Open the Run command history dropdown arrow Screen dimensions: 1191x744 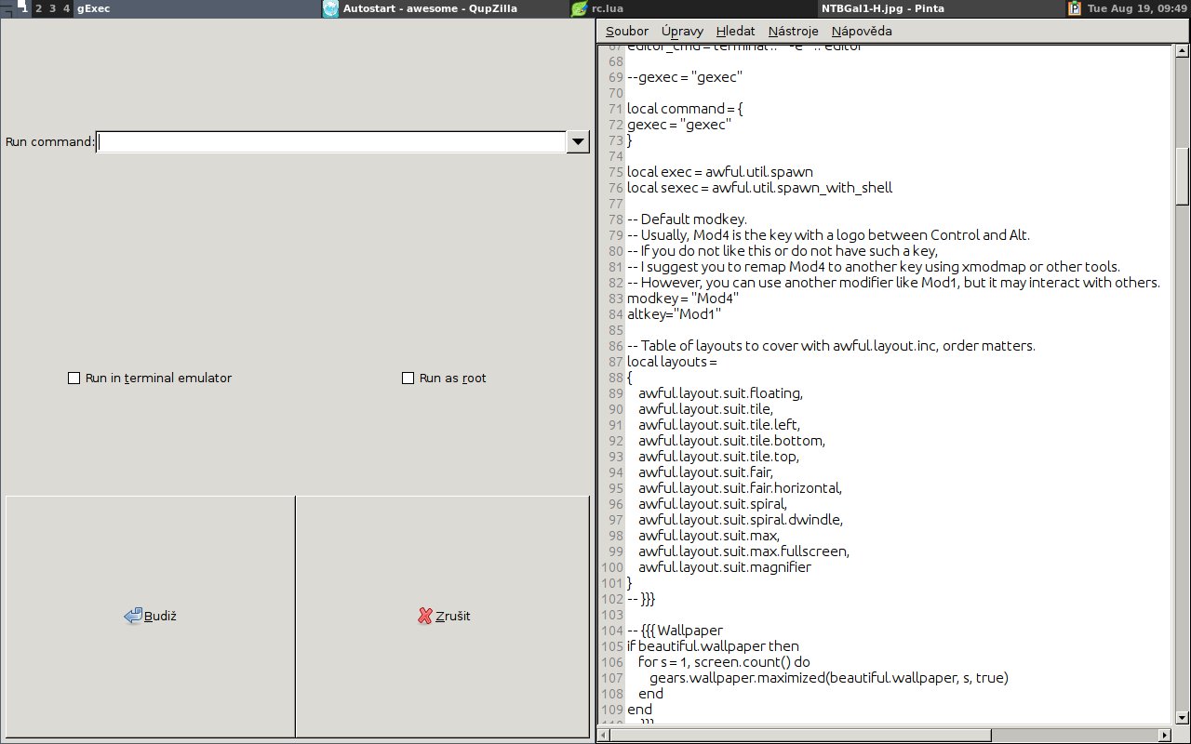coord(578,141)
